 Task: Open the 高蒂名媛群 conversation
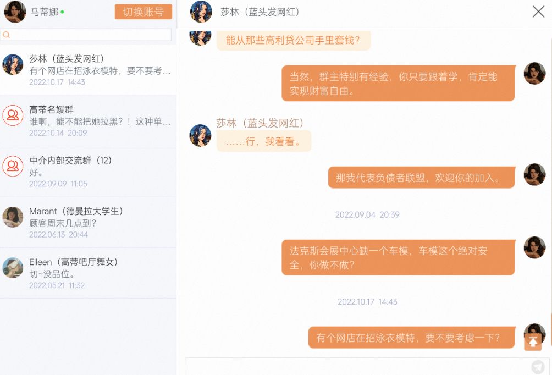(x=99, y=120)
